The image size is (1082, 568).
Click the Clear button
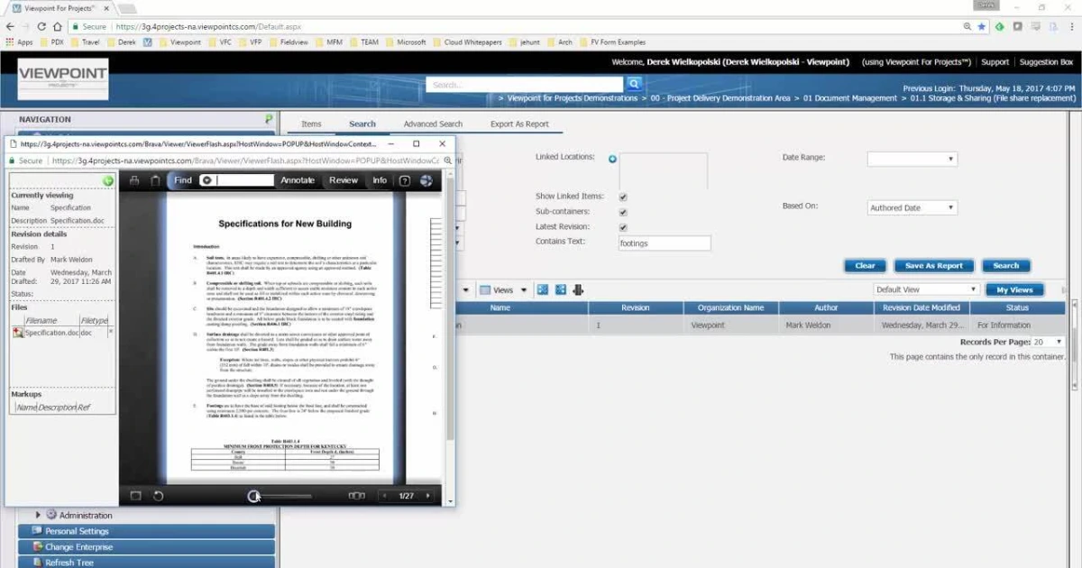[865, 266]
